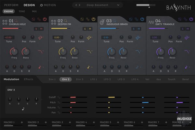Viewport: 195px width, 130px height.
Task: Click randomize dice icon on layer 04
Action: click(180, 19)
